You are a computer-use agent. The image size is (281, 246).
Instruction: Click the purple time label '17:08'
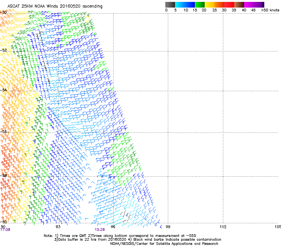click(x=5, y=230)
